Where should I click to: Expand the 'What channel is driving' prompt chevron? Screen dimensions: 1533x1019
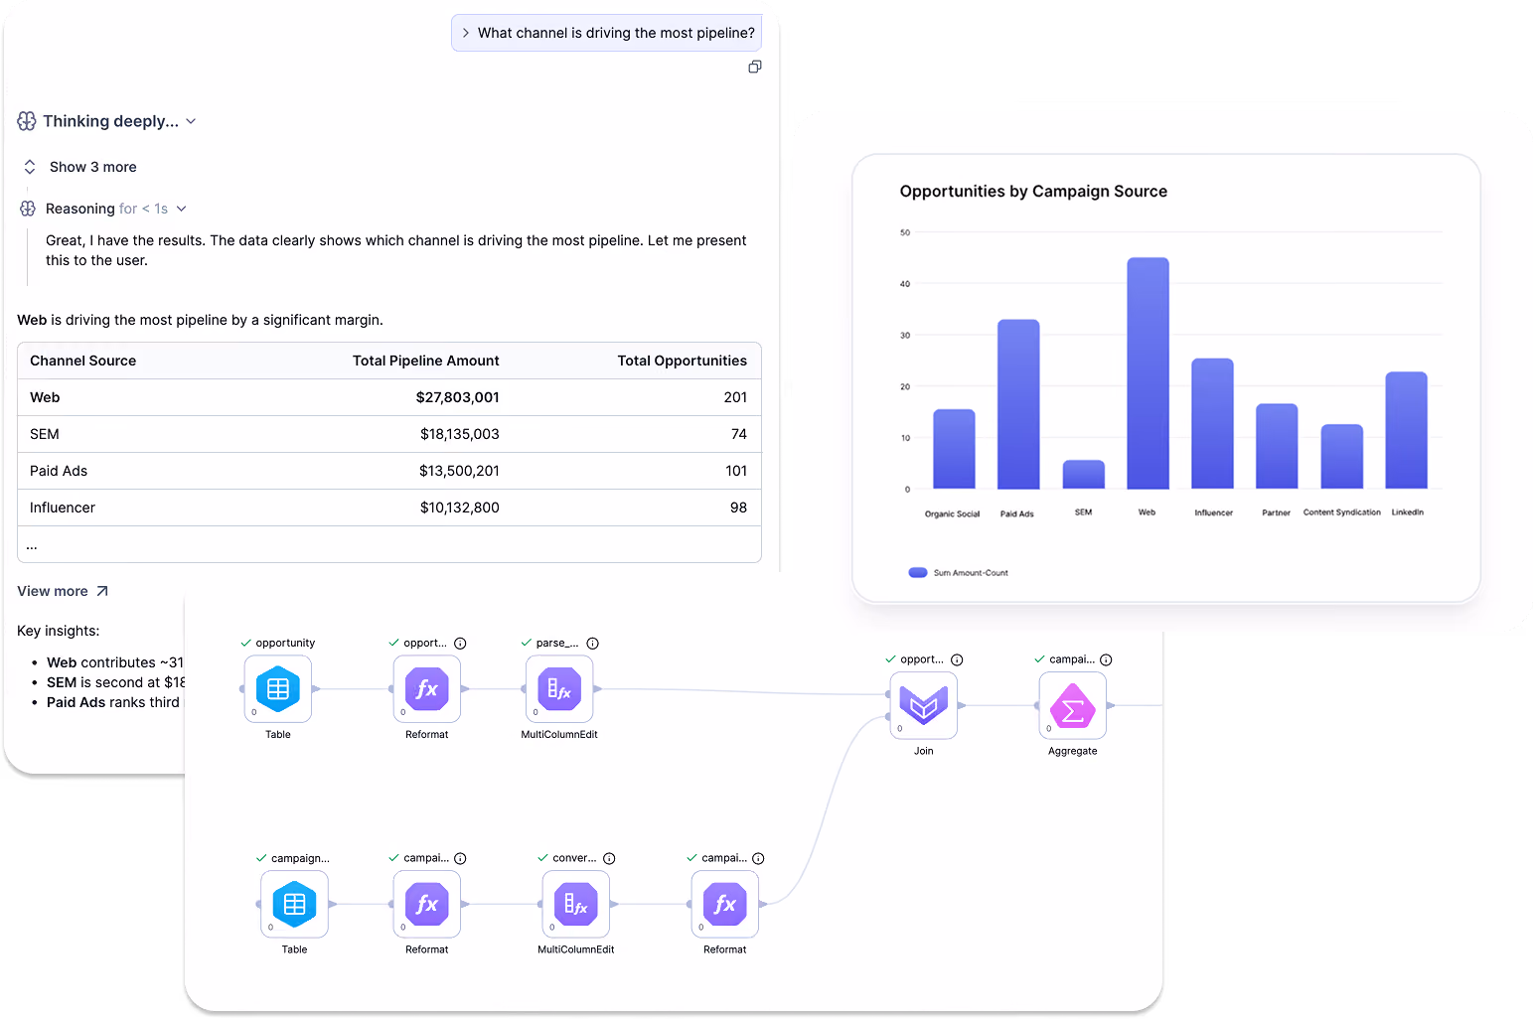[x=465, y=33]
